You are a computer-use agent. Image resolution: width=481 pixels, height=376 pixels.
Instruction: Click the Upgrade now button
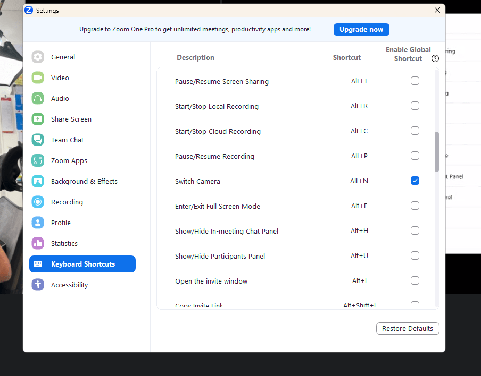pyautogui.click(x=361, y=29)
